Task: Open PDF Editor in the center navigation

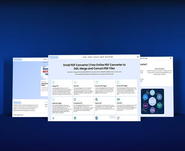Action: 90,57
